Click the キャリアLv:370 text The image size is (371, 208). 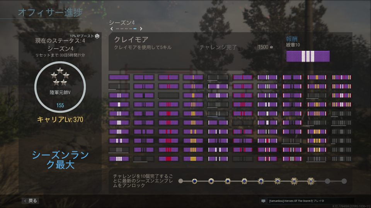(x=60, y=119)
